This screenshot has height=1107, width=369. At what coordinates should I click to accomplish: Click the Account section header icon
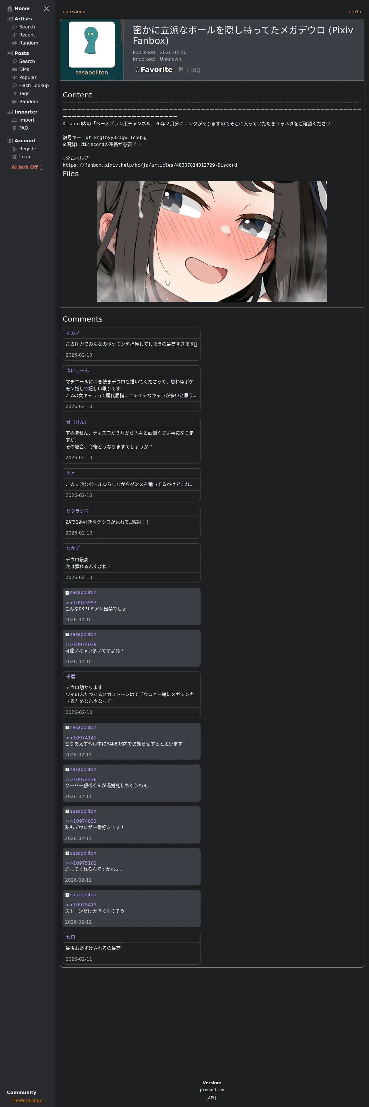10,141
